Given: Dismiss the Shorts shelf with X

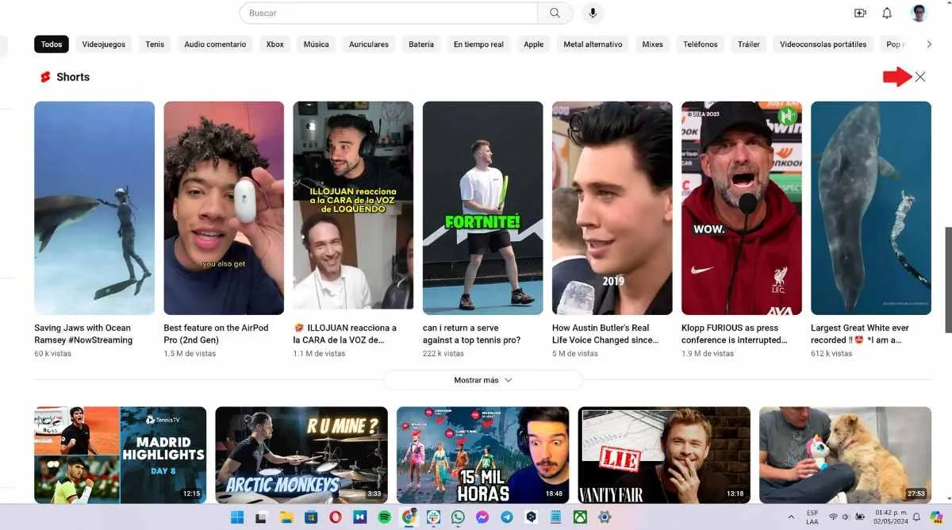Looking at the screenshot, I should [x=920, y=77].
